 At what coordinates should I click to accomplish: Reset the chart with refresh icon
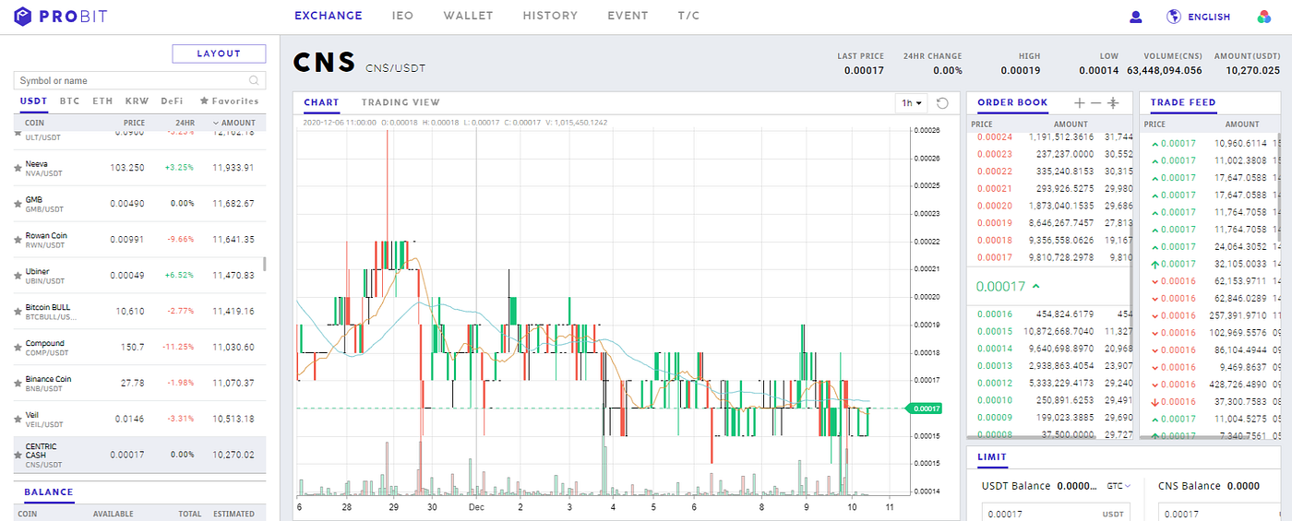click(942, 103)
